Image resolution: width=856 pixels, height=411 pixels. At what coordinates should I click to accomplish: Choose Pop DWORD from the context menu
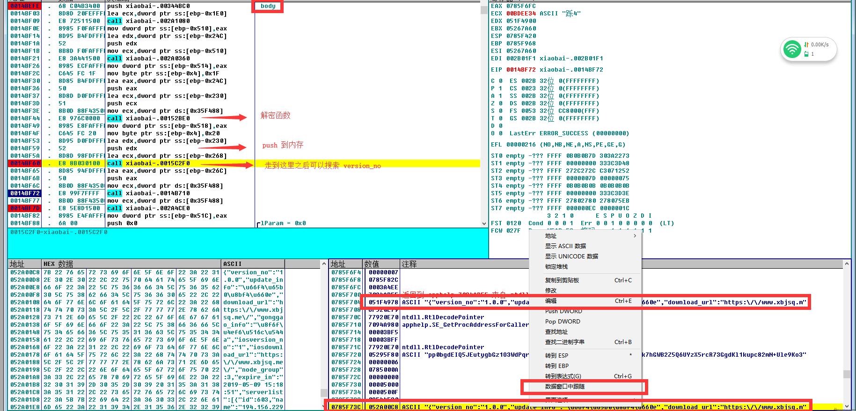point(563,322)
